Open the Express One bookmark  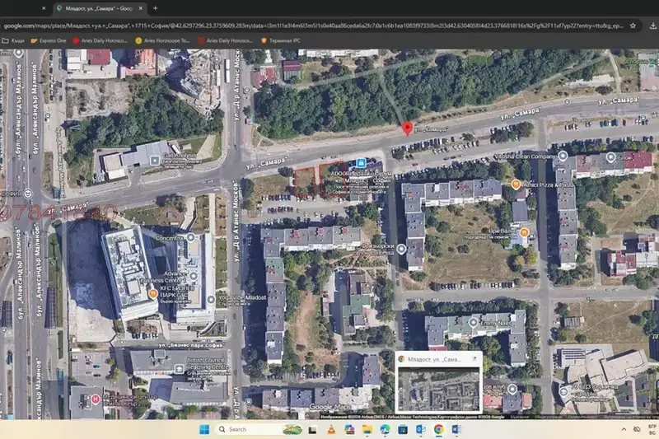49,40
